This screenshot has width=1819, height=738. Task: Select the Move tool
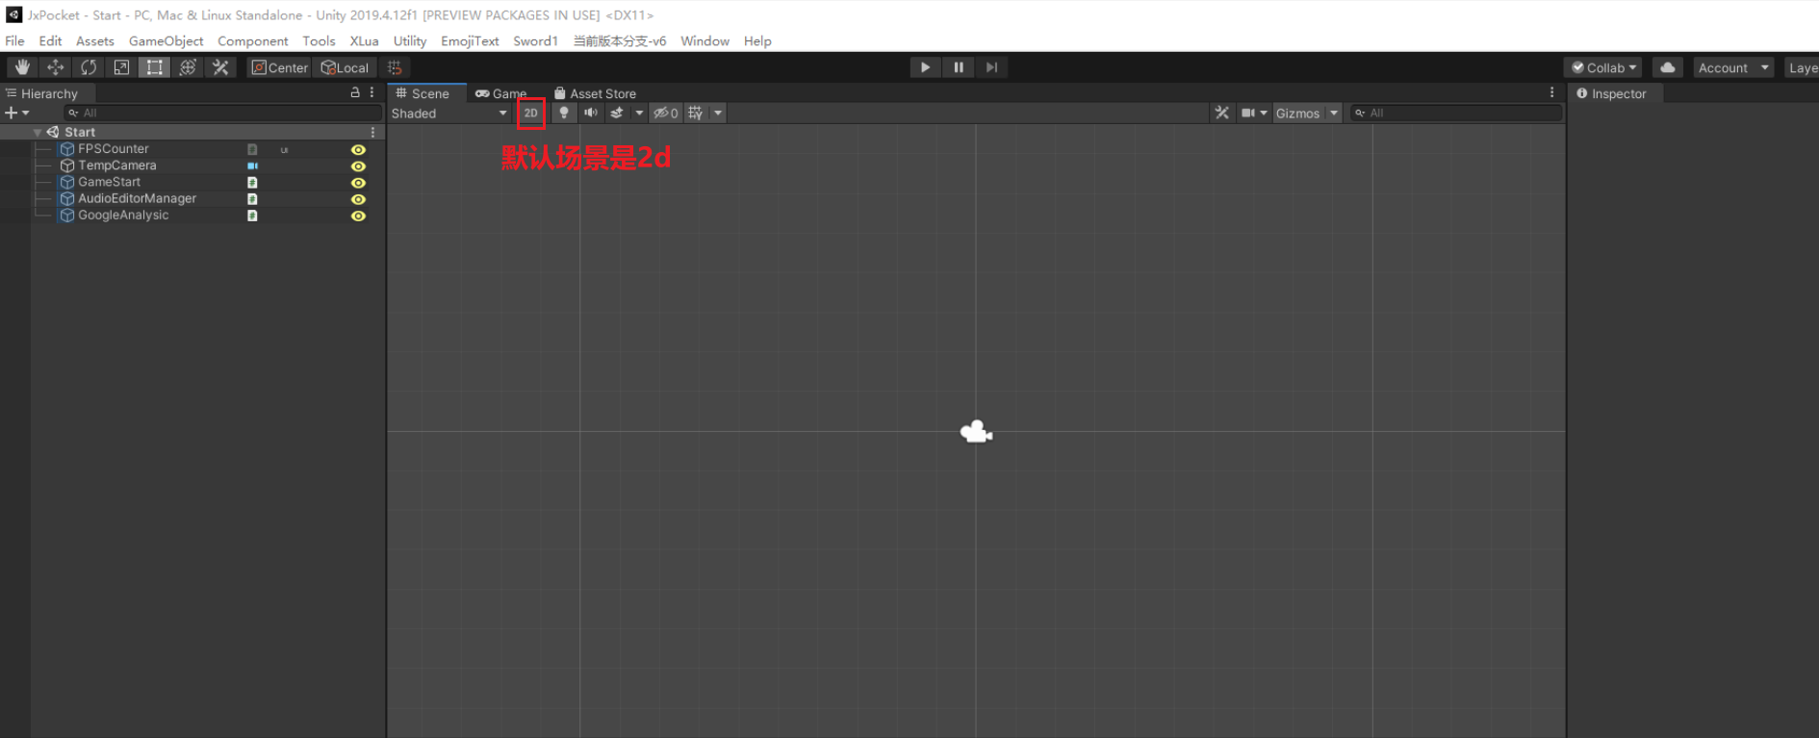coord(56,67)
